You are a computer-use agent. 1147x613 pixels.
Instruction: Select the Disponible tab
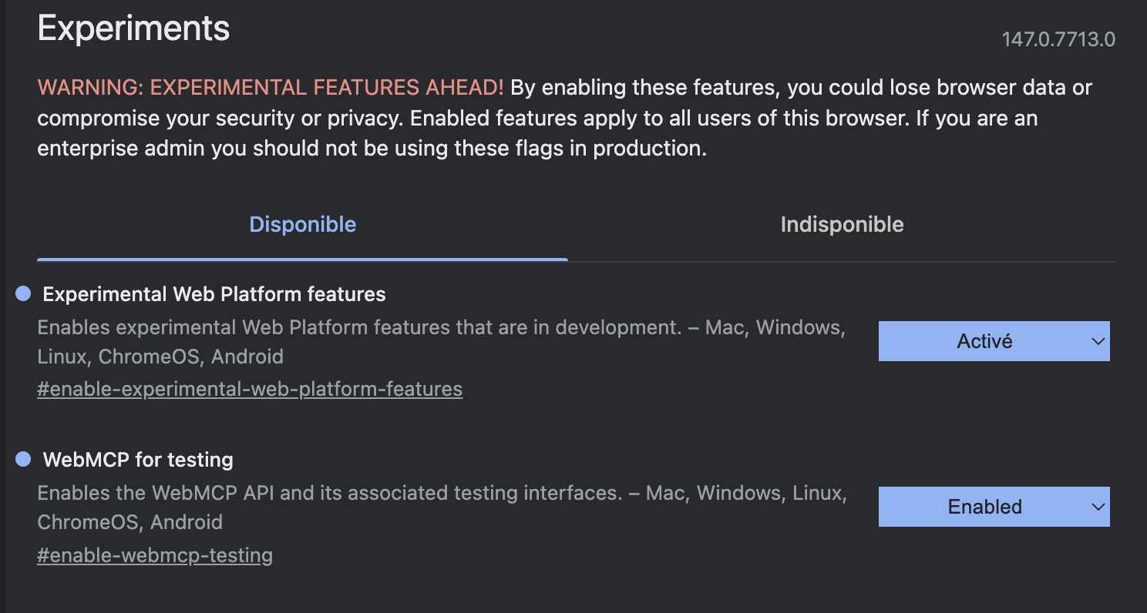coord(302,224)
